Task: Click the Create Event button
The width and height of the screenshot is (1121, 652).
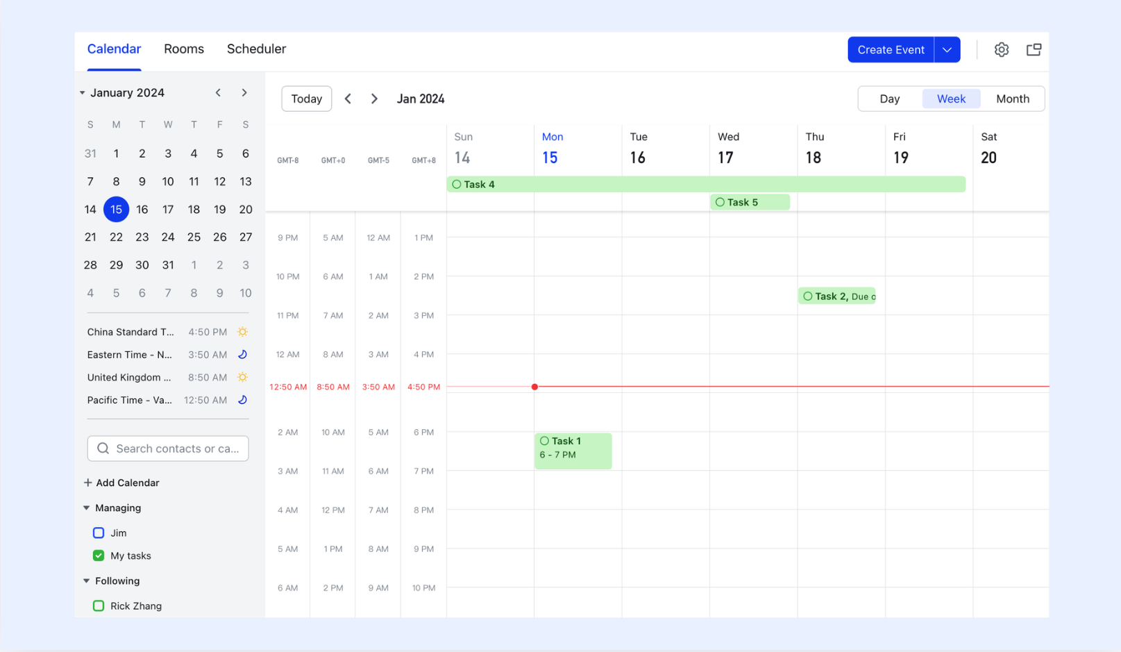Action: [891, 50]
